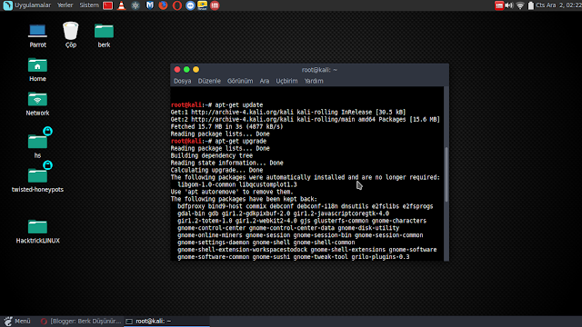
Task: Click the round emblem launcher next to VLC
Action: 135,5
